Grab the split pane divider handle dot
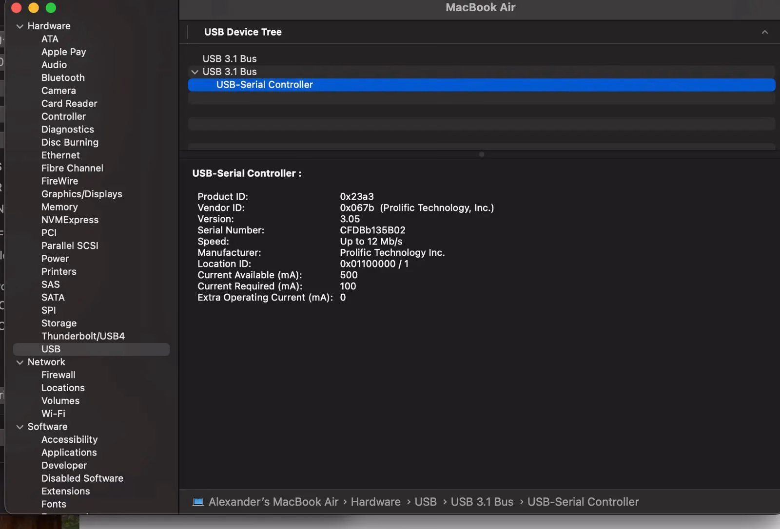780x529 pixels. (x=482, y=154)
